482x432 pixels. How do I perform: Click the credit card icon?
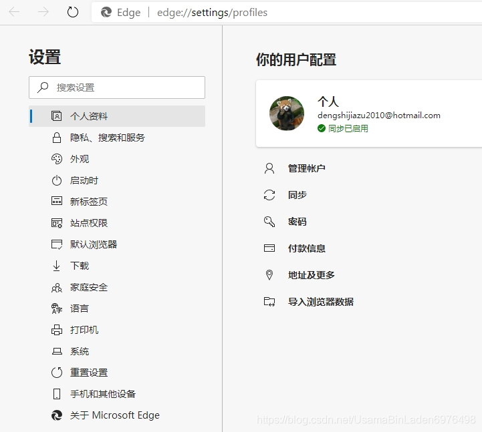269,248
